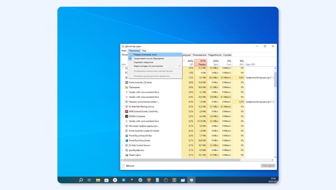Sort processes by the Имя column

pos(123,65)
